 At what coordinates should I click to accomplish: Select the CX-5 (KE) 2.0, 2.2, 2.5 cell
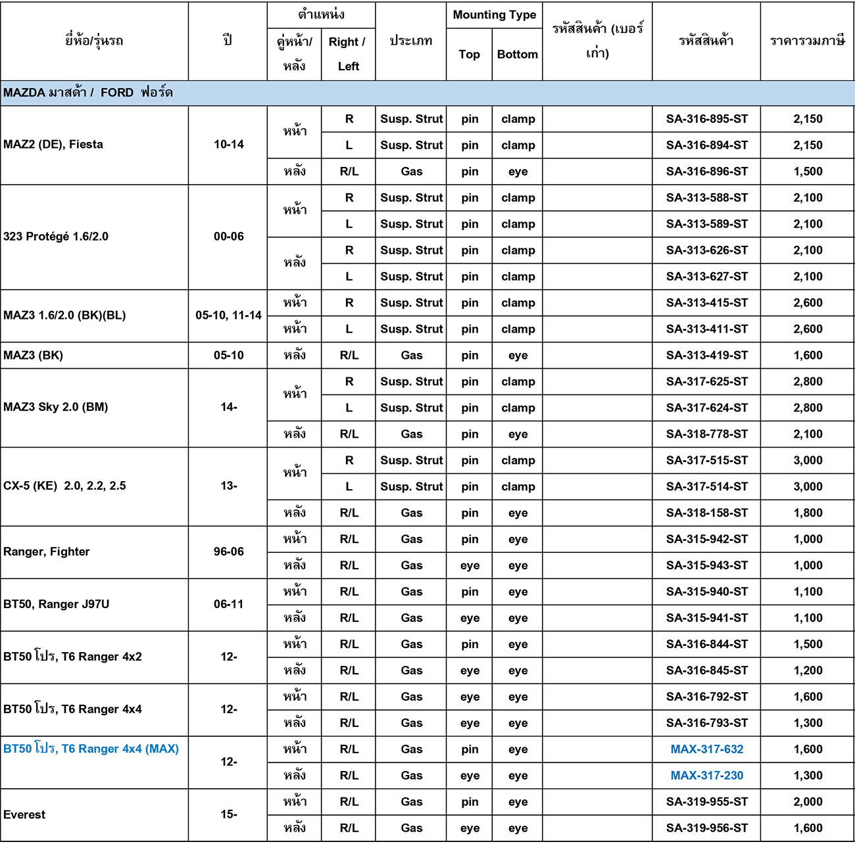[94, 486]
